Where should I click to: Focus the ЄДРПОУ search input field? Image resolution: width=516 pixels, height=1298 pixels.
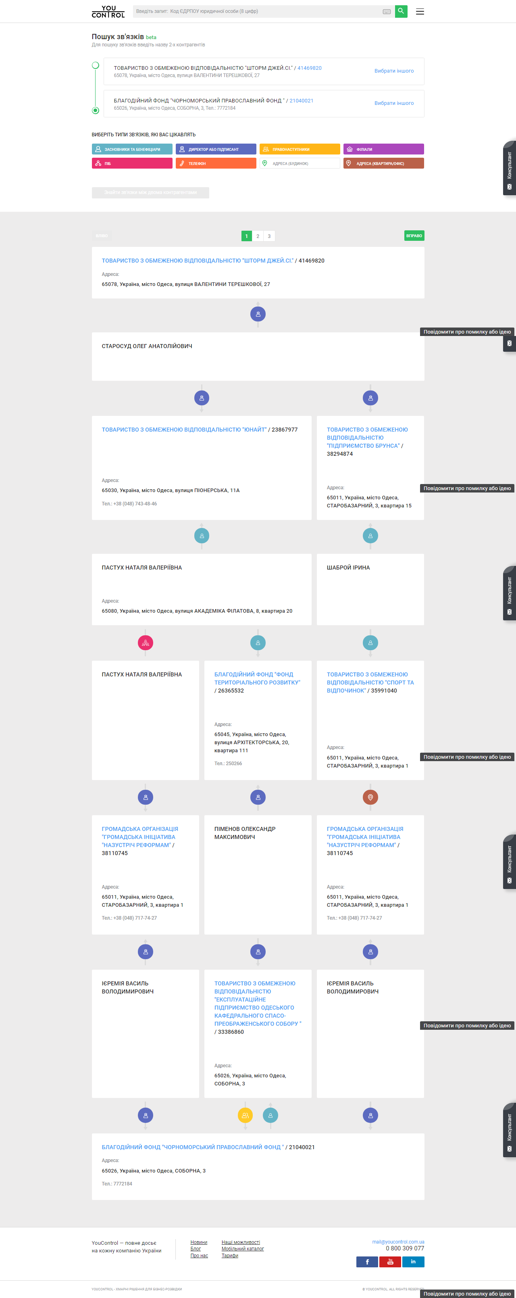(x=257, y=11)
